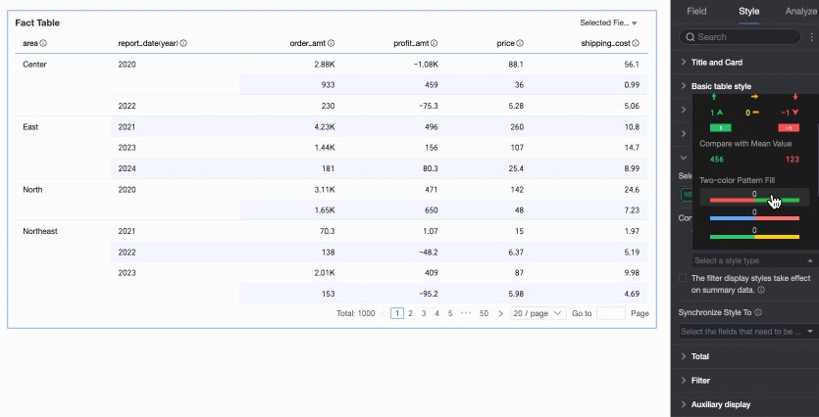Open the Selected Fie... dropdown on table
Screen dimensions: 819x417
[x=608, y=23]
